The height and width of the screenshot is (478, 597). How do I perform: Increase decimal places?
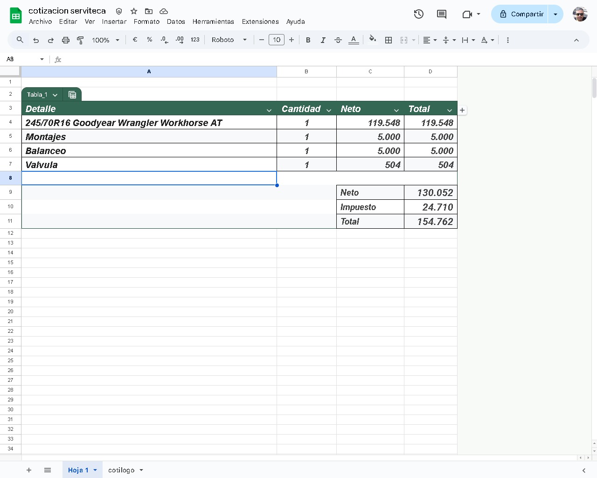[180, 40]
